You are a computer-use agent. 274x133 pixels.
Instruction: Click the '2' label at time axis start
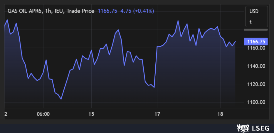[6, 114]
